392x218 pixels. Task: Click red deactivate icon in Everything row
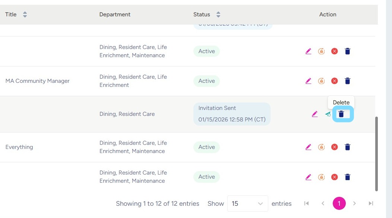pos(334,147)
